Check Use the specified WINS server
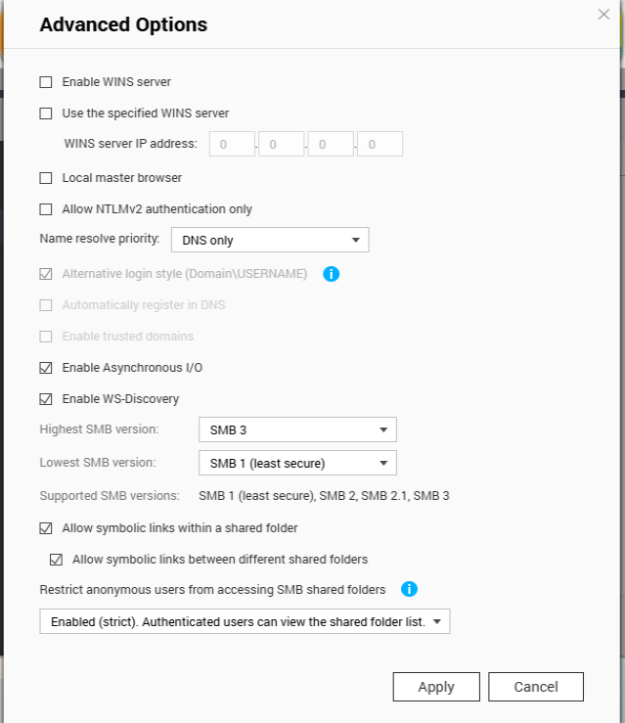Viewport: 625px width, 723px height. click(x=46, y=113)
